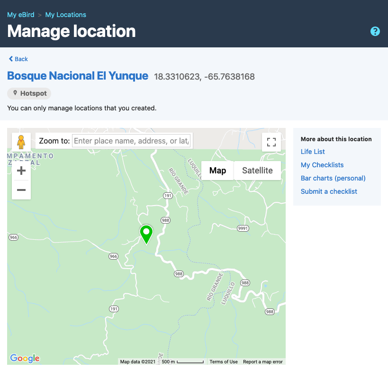Open the help question mark icon
This screenshot has height=370, width=388.
coord(375,31)
